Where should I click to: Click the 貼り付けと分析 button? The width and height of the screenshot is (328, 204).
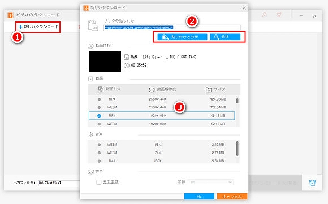coord(182,37)
